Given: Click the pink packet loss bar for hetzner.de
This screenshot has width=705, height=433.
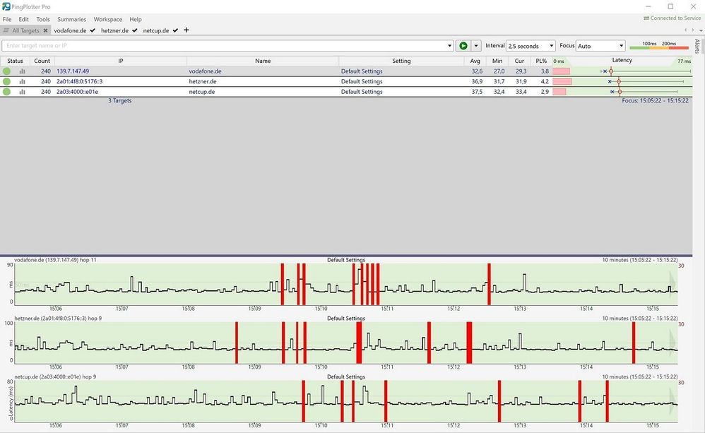Looking at the screenshot, I should tap(562, 81).
